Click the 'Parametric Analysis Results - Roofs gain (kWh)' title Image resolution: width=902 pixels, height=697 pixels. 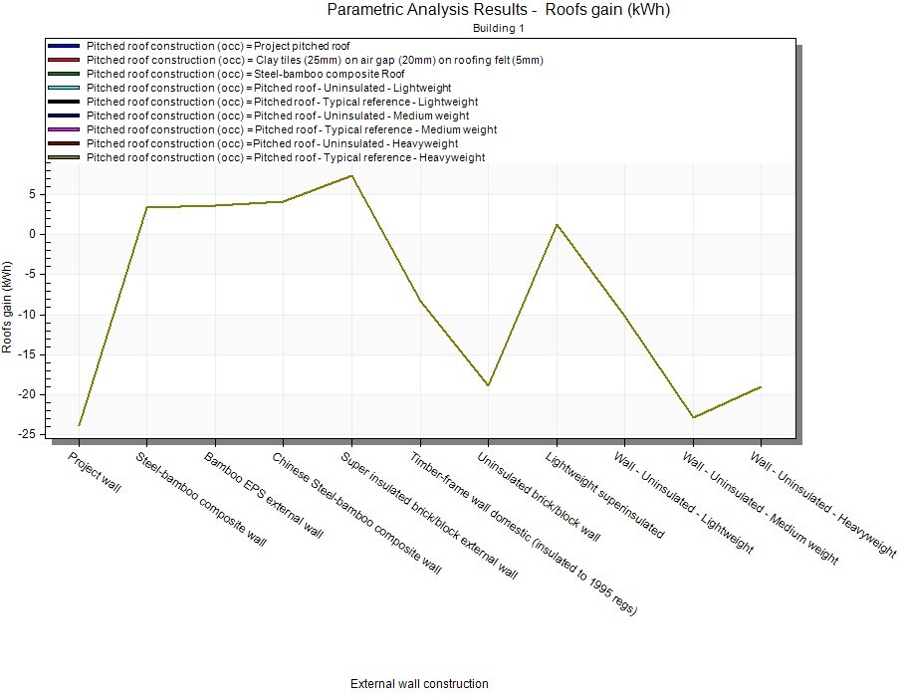click(498, 10)
